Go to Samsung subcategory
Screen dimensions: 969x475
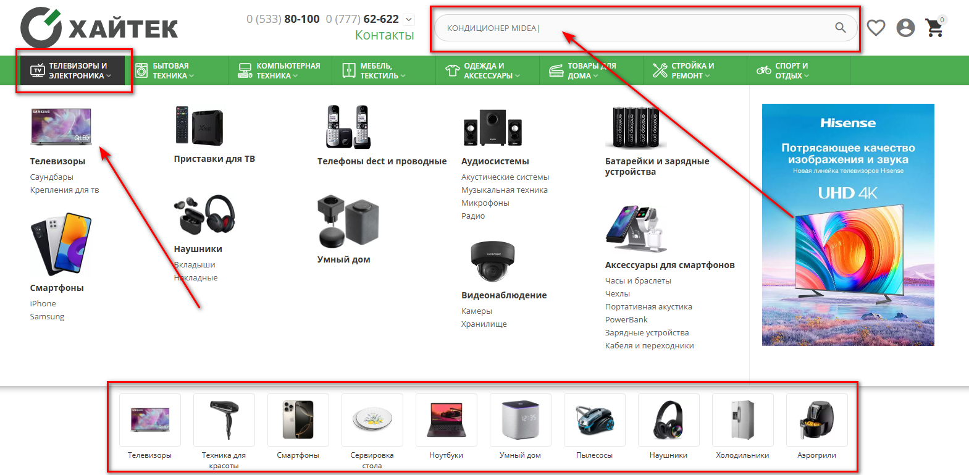[47, 317]
